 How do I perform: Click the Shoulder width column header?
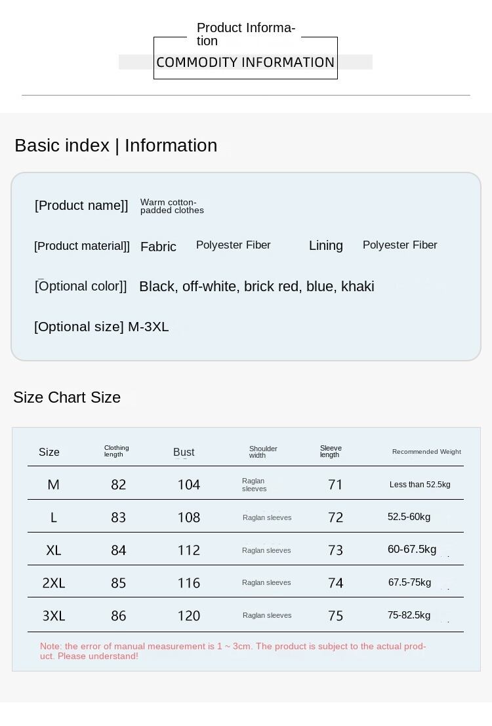coord(262,452)
